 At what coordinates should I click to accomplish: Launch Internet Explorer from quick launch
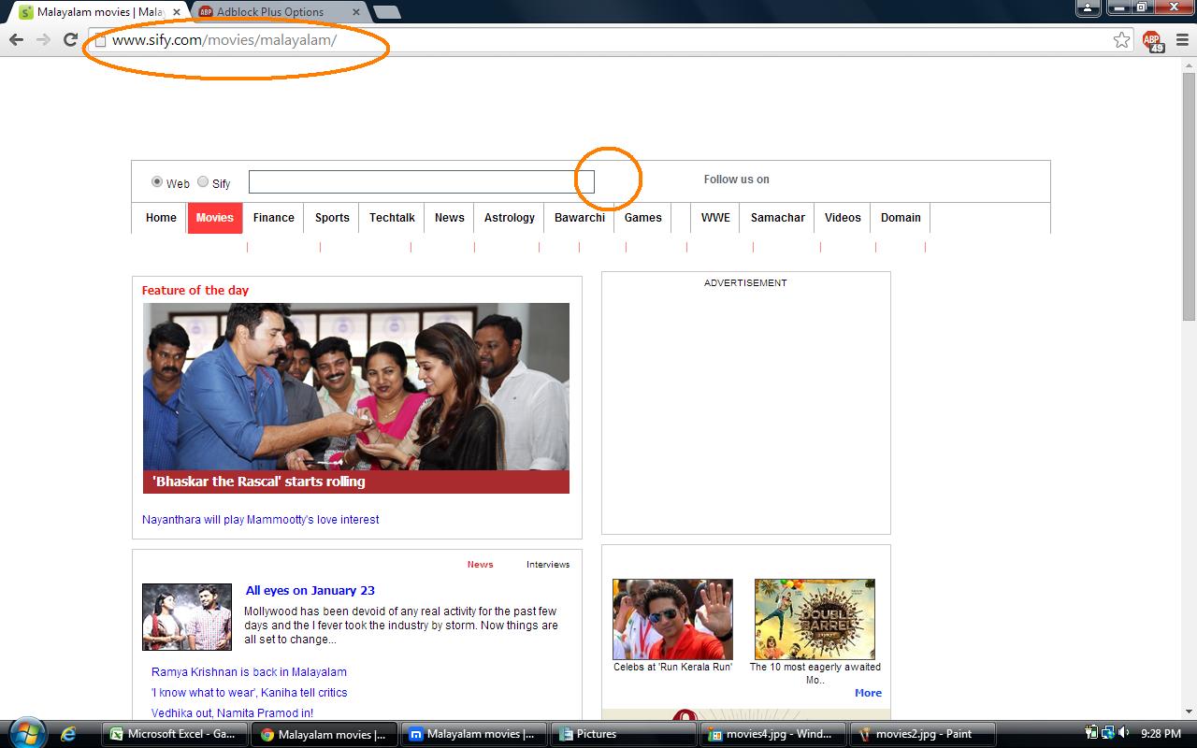(68, 734)
